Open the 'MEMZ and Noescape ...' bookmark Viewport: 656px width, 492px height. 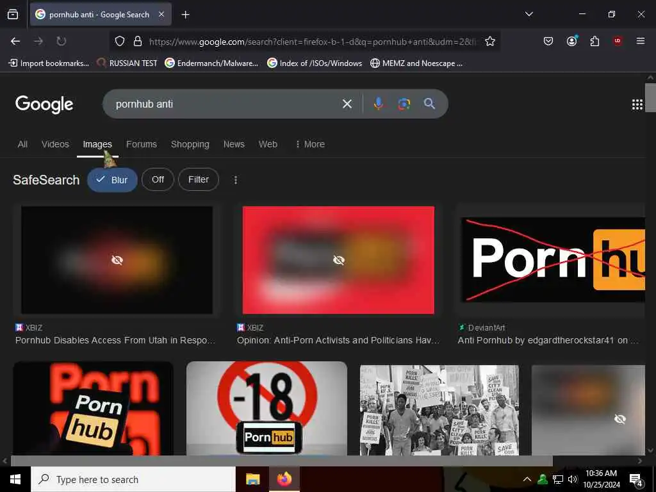click(416, 63)
